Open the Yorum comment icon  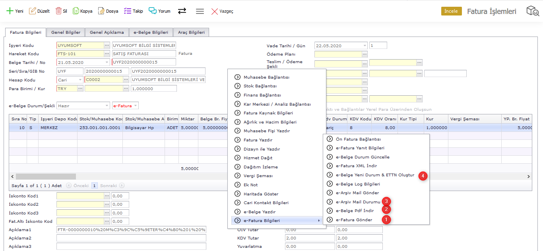(x=153, y=11)
